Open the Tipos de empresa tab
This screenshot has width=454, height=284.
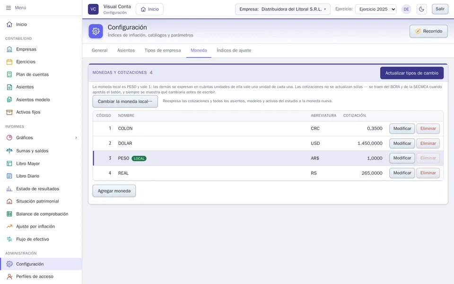pyautogui.click(x=163, y=51)
